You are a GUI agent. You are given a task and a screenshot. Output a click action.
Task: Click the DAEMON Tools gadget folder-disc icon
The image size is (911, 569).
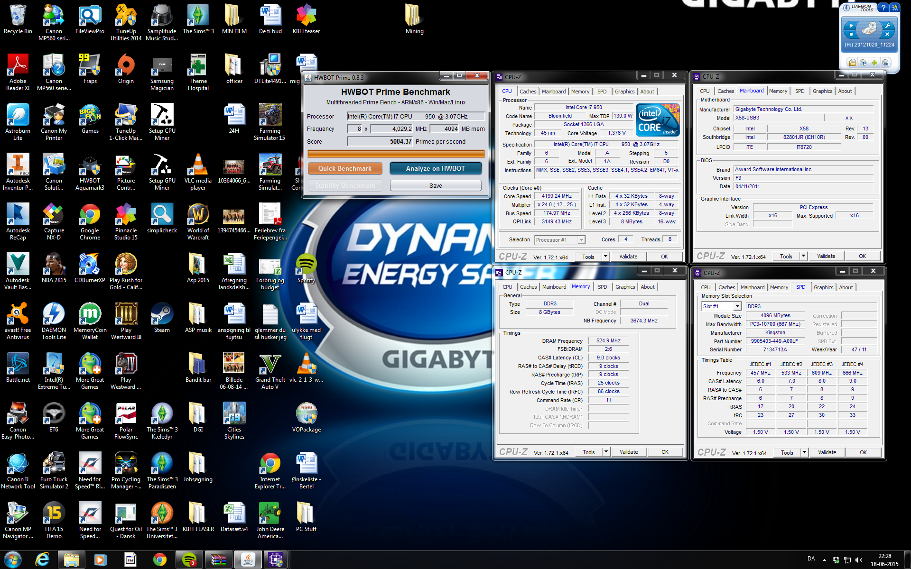853,63
